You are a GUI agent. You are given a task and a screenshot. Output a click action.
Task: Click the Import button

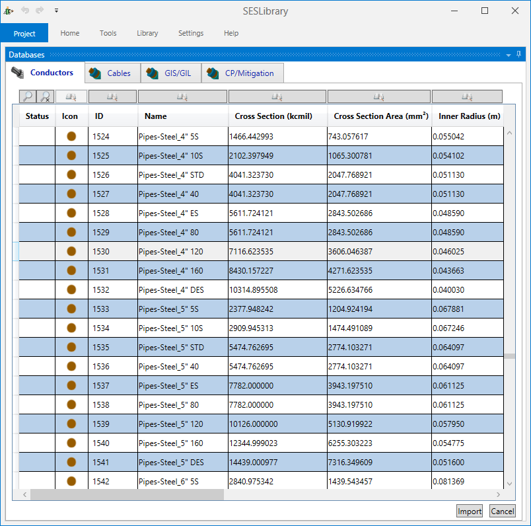470,511
